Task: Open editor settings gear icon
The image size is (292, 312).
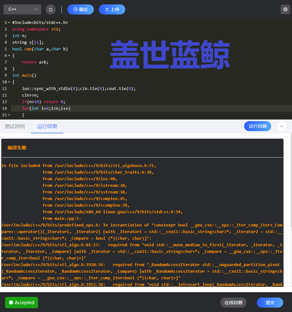Action: (285, 9)
